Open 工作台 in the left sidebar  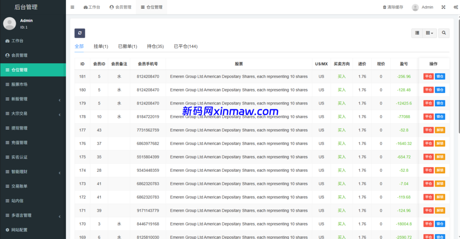pos(33,41)
